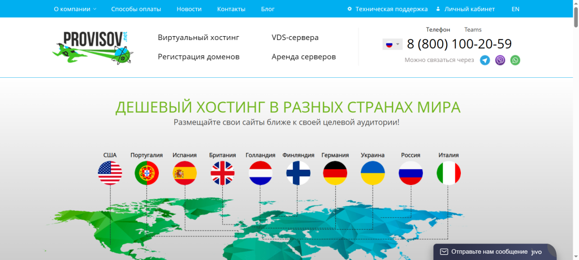Click the Provisov.net logo
Viewport: 579px width, 260px height.
point(93,47)
